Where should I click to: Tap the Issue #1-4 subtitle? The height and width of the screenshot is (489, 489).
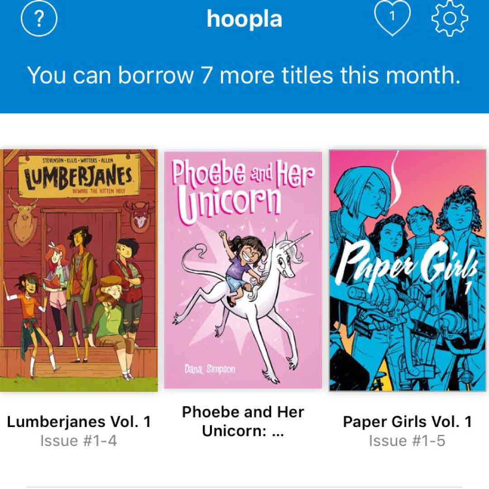pyautogui.click(x=79, y=441)
